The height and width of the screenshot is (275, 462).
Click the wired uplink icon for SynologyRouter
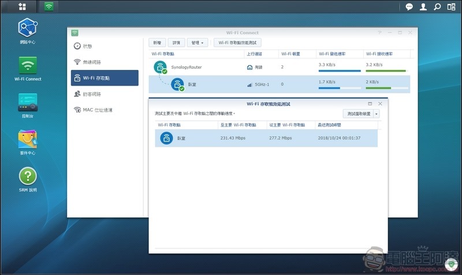(x=249, y=68)
